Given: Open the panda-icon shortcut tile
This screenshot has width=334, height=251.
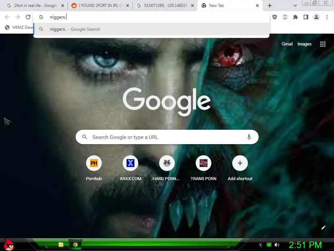Looking at the screenshot, I should pos(167,168).
